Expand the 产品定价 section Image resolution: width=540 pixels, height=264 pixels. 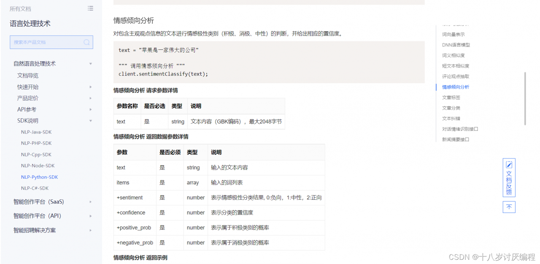point(90,98)
